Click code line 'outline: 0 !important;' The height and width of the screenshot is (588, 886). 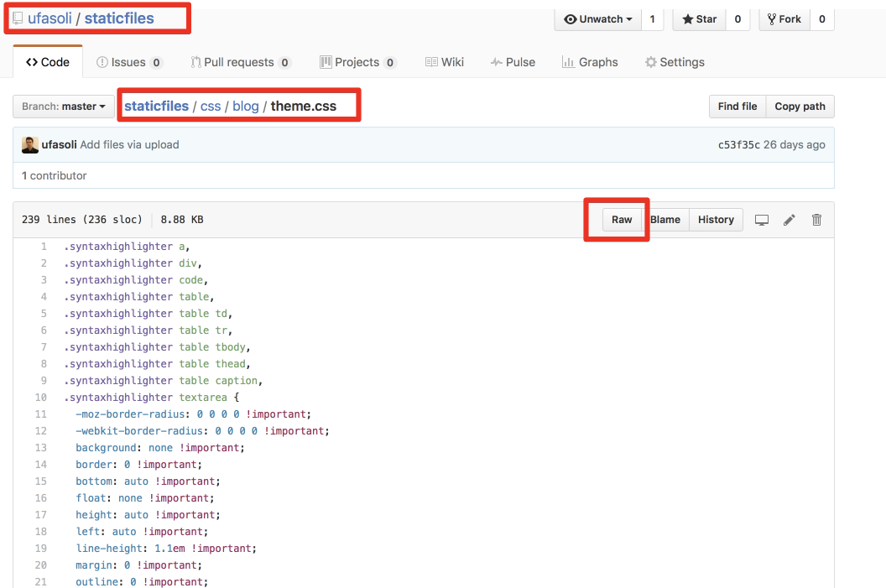click(142, 582)
